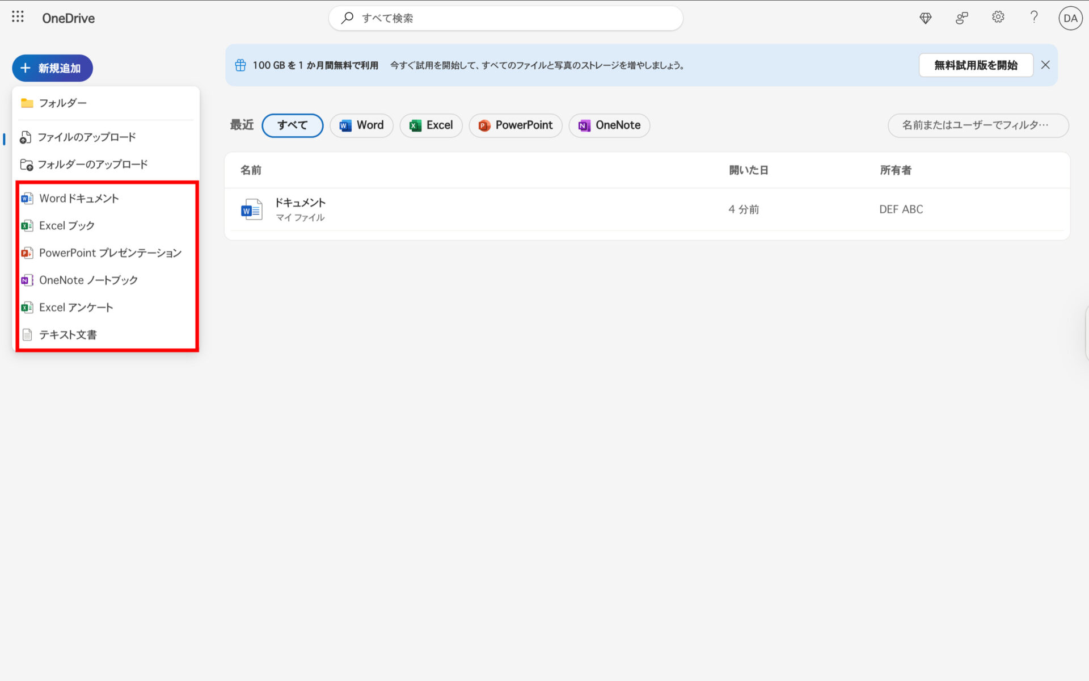Click the 無料試用版を開始 button
The height and width of the screenshot is (681, 1089).
(976, 65)
